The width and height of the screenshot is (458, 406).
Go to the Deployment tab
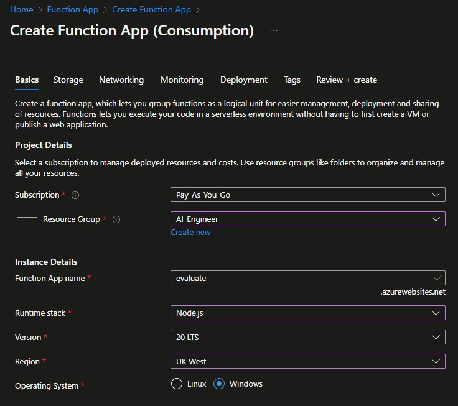pos(243,80)
